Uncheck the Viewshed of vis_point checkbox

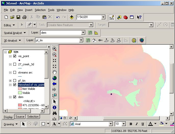click(x=15, y=85)
